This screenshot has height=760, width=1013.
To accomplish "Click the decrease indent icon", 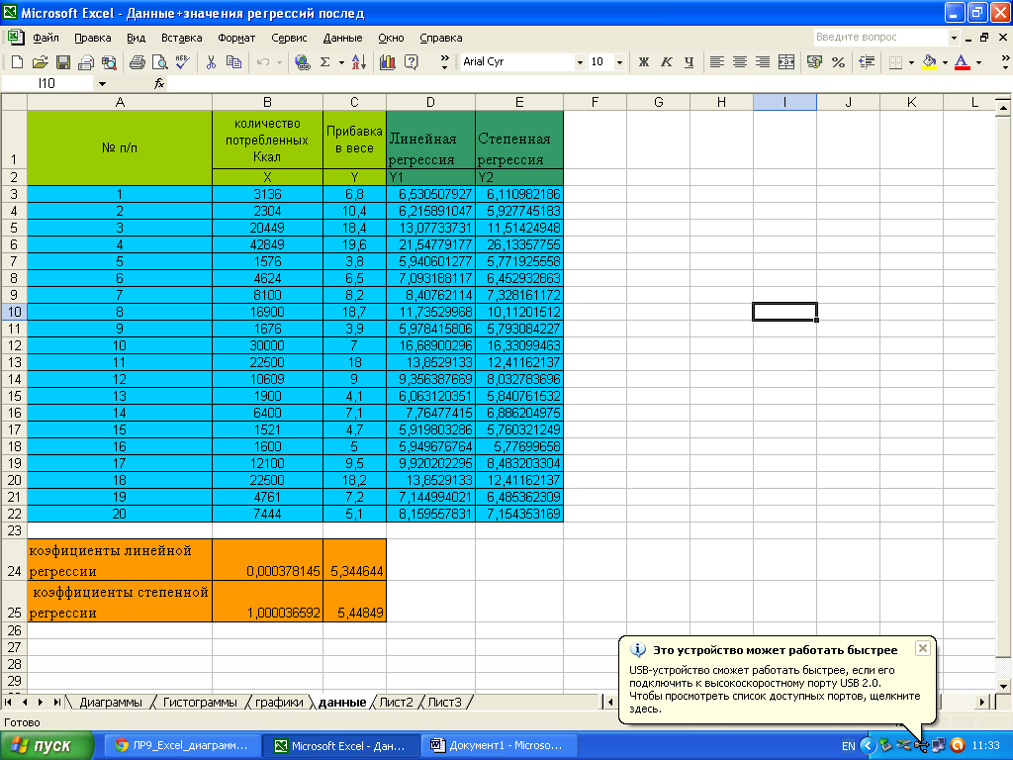I will tap(867, 62).
